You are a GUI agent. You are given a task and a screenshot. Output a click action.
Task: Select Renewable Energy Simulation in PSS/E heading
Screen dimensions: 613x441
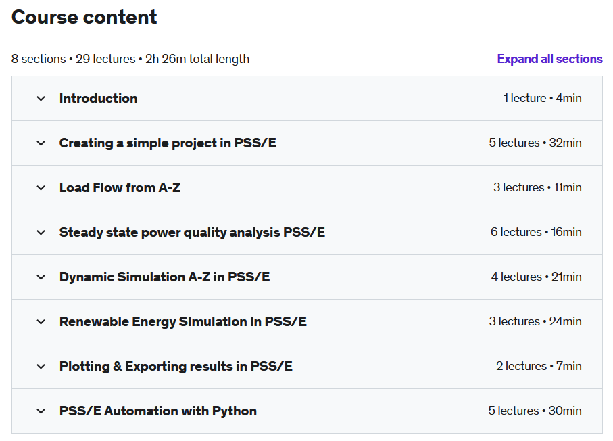click(x=183, y=322)
